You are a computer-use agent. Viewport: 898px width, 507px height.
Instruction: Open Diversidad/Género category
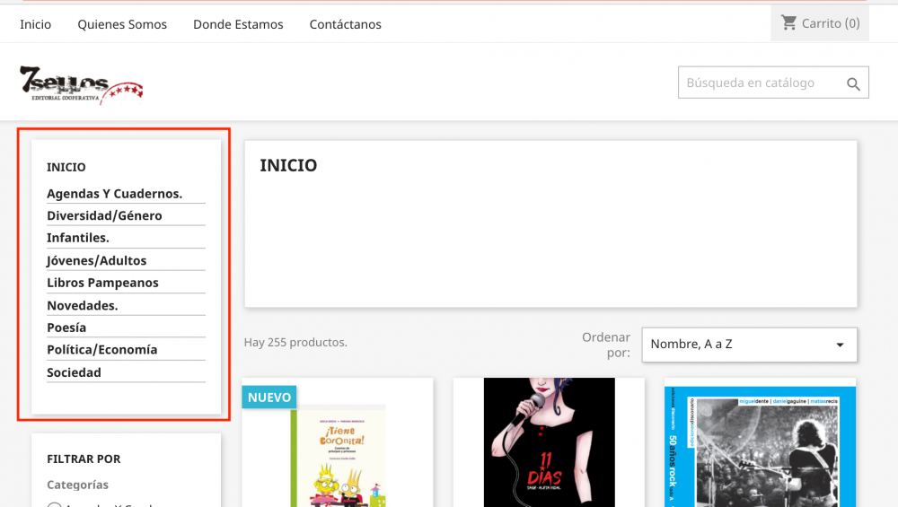point(104,215)
